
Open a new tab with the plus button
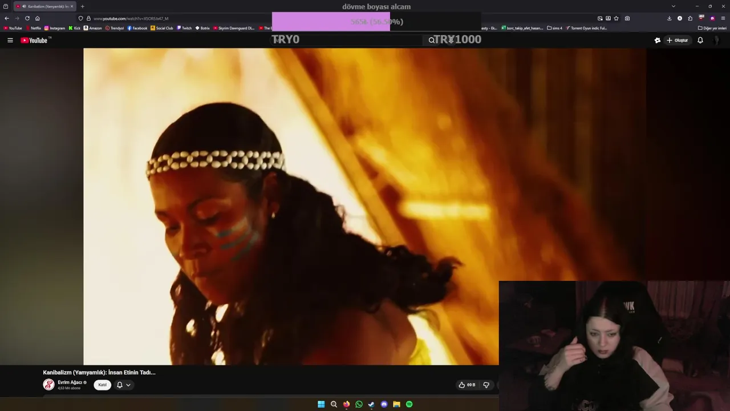[x=82, y=6]
